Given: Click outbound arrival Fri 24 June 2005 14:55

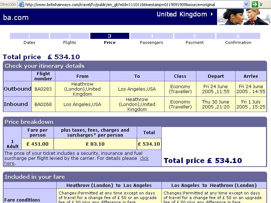Looking at the screenshot, I should pyautogui.click(x=251, y=89).
